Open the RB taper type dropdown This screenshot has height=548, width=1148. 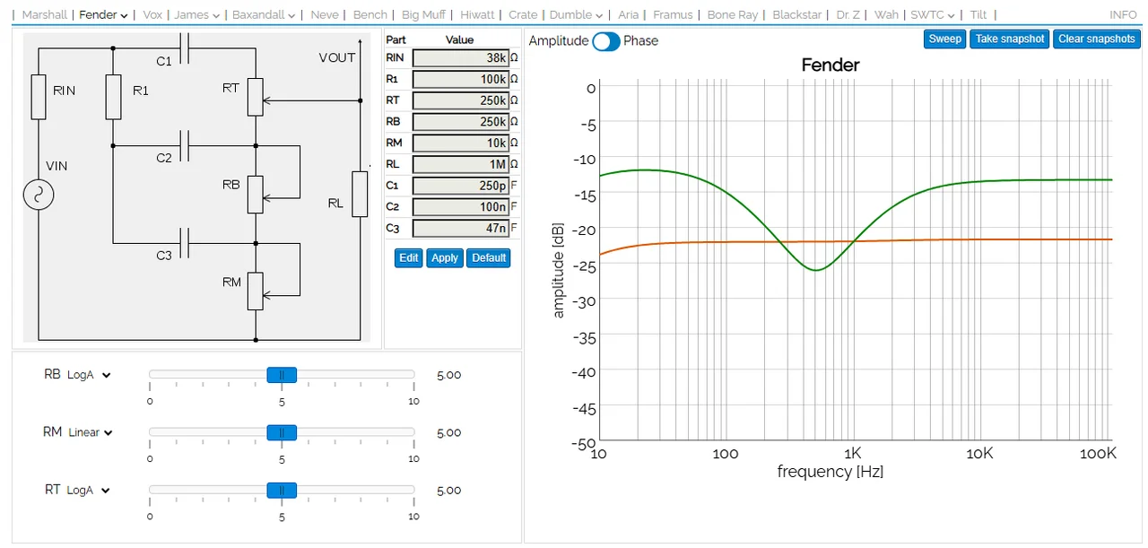89,375
